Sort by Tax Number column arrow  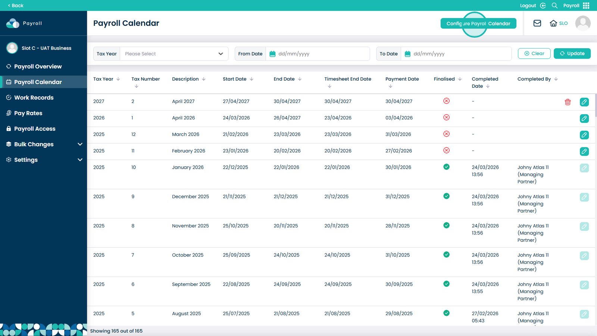[x=137, y=86]
